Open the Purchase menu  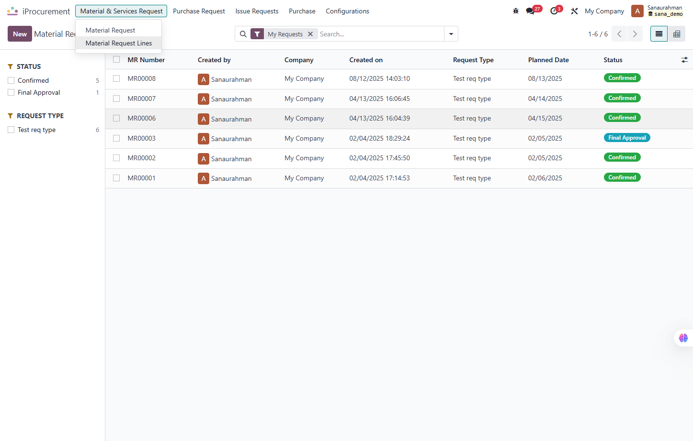(302, 11)
